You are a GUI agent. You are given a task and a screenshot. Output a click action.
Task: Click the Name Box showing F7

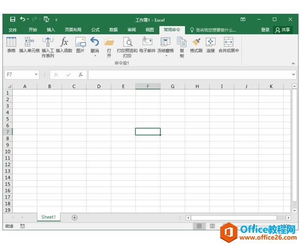(19, 75)
